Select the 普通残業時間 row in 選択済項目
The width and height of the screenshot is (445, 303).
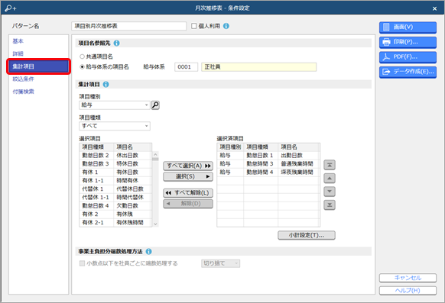[268, 163]
